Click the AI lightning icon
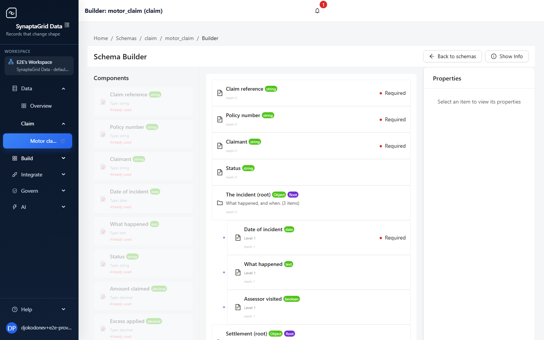 [x=15, y=207]
